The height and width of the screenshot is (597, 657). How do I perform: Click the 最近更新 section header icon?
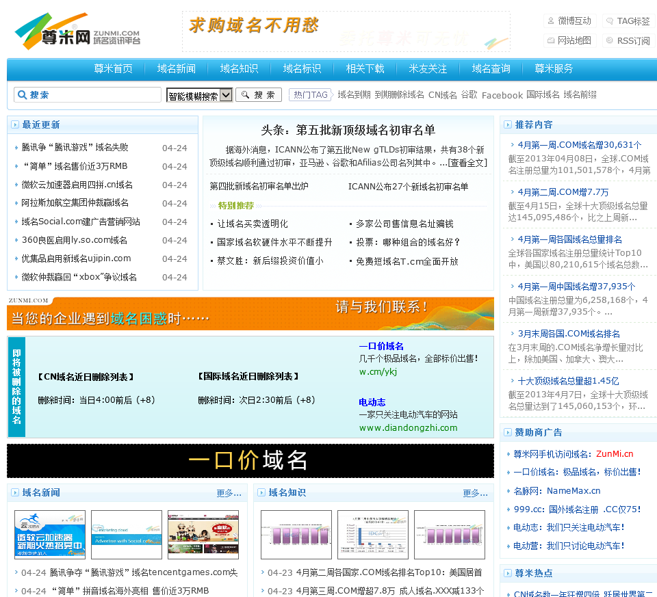(15, 125)
